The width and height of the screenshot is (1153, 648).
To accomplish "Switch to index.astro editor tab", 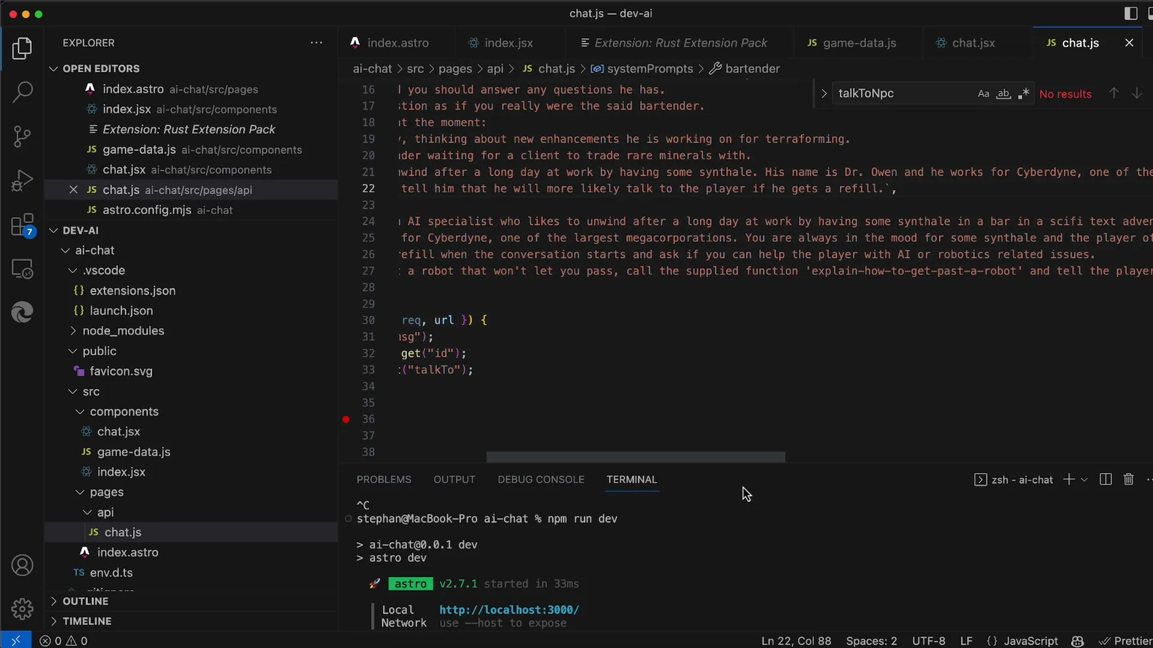I will pyautogui.click(x=390, y=43).
